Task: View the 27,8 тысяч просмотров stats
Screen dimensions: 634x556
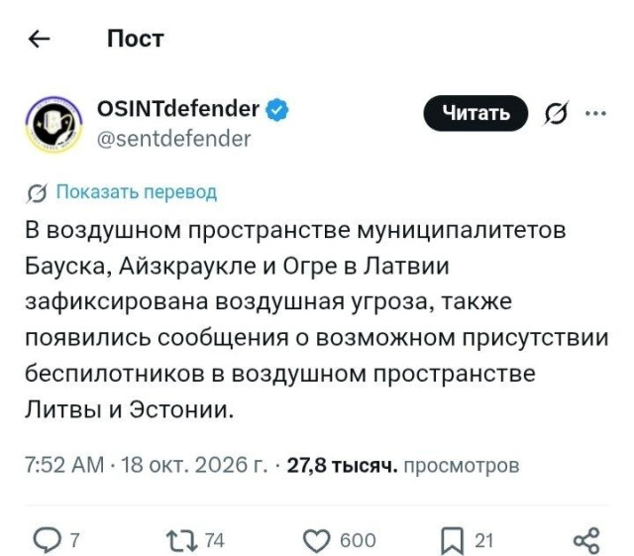Action: (403, 466)
